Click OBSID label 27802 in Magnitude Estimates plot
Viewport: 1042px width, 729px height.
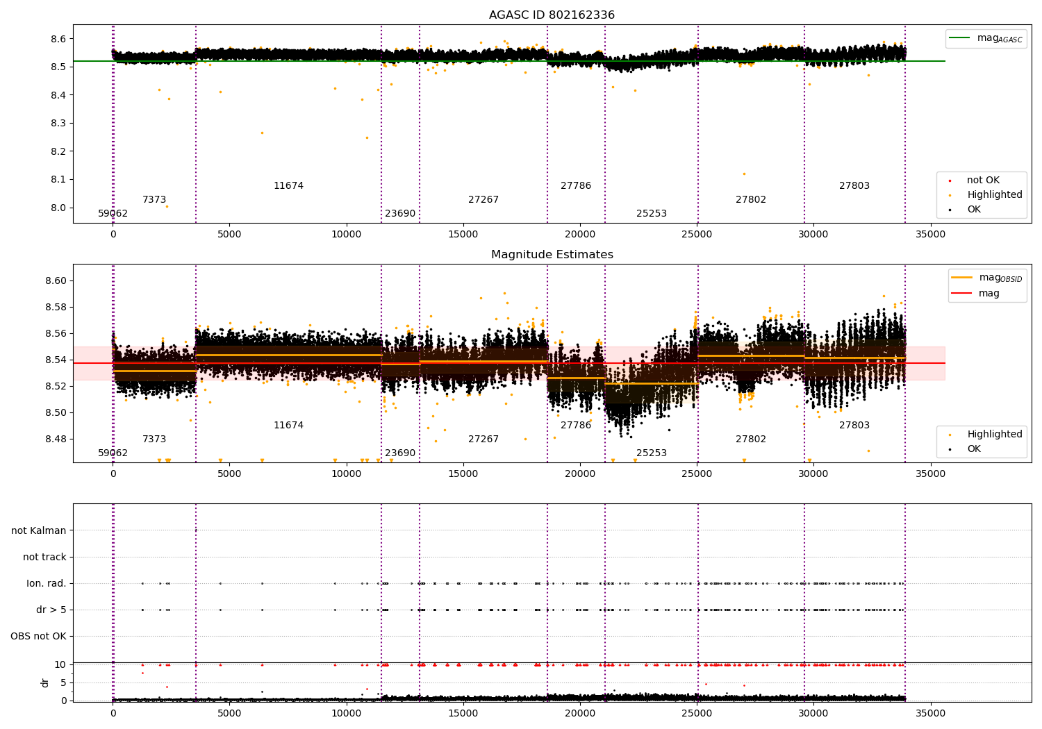click(751, 439)
